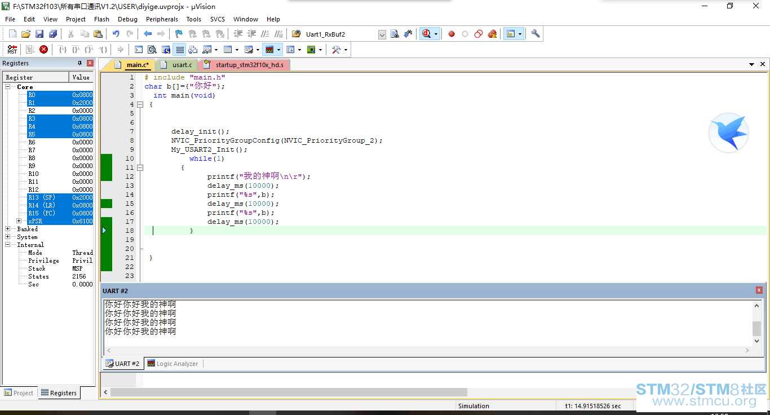
Task: Expand the xPSR register
Action: (19, 221)
